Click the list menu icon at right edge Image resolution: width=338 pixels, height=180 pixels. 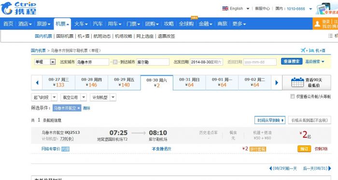click(x=330, y=36)
